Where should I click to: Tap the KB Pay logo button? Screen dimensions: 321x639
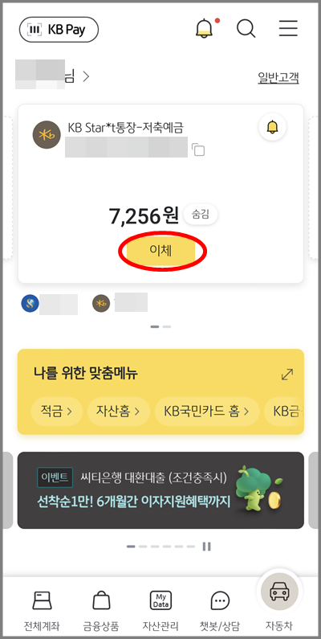[x=59, y=30]
